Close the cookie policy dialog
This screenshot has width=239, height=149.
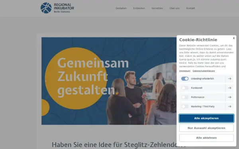[x=234, y=38]
